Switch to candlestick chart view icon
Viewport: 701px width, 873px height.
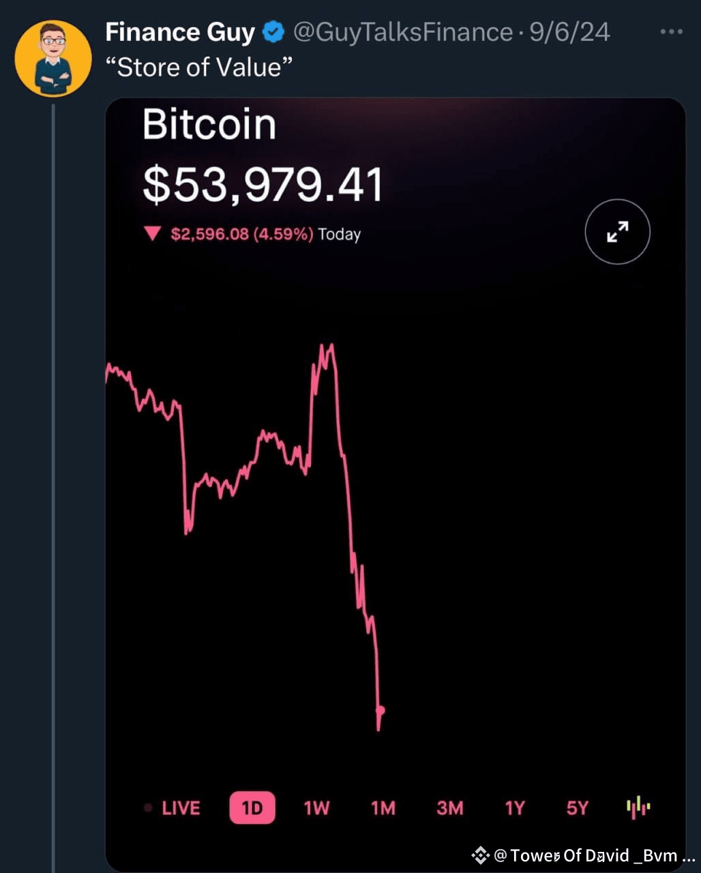638,808
